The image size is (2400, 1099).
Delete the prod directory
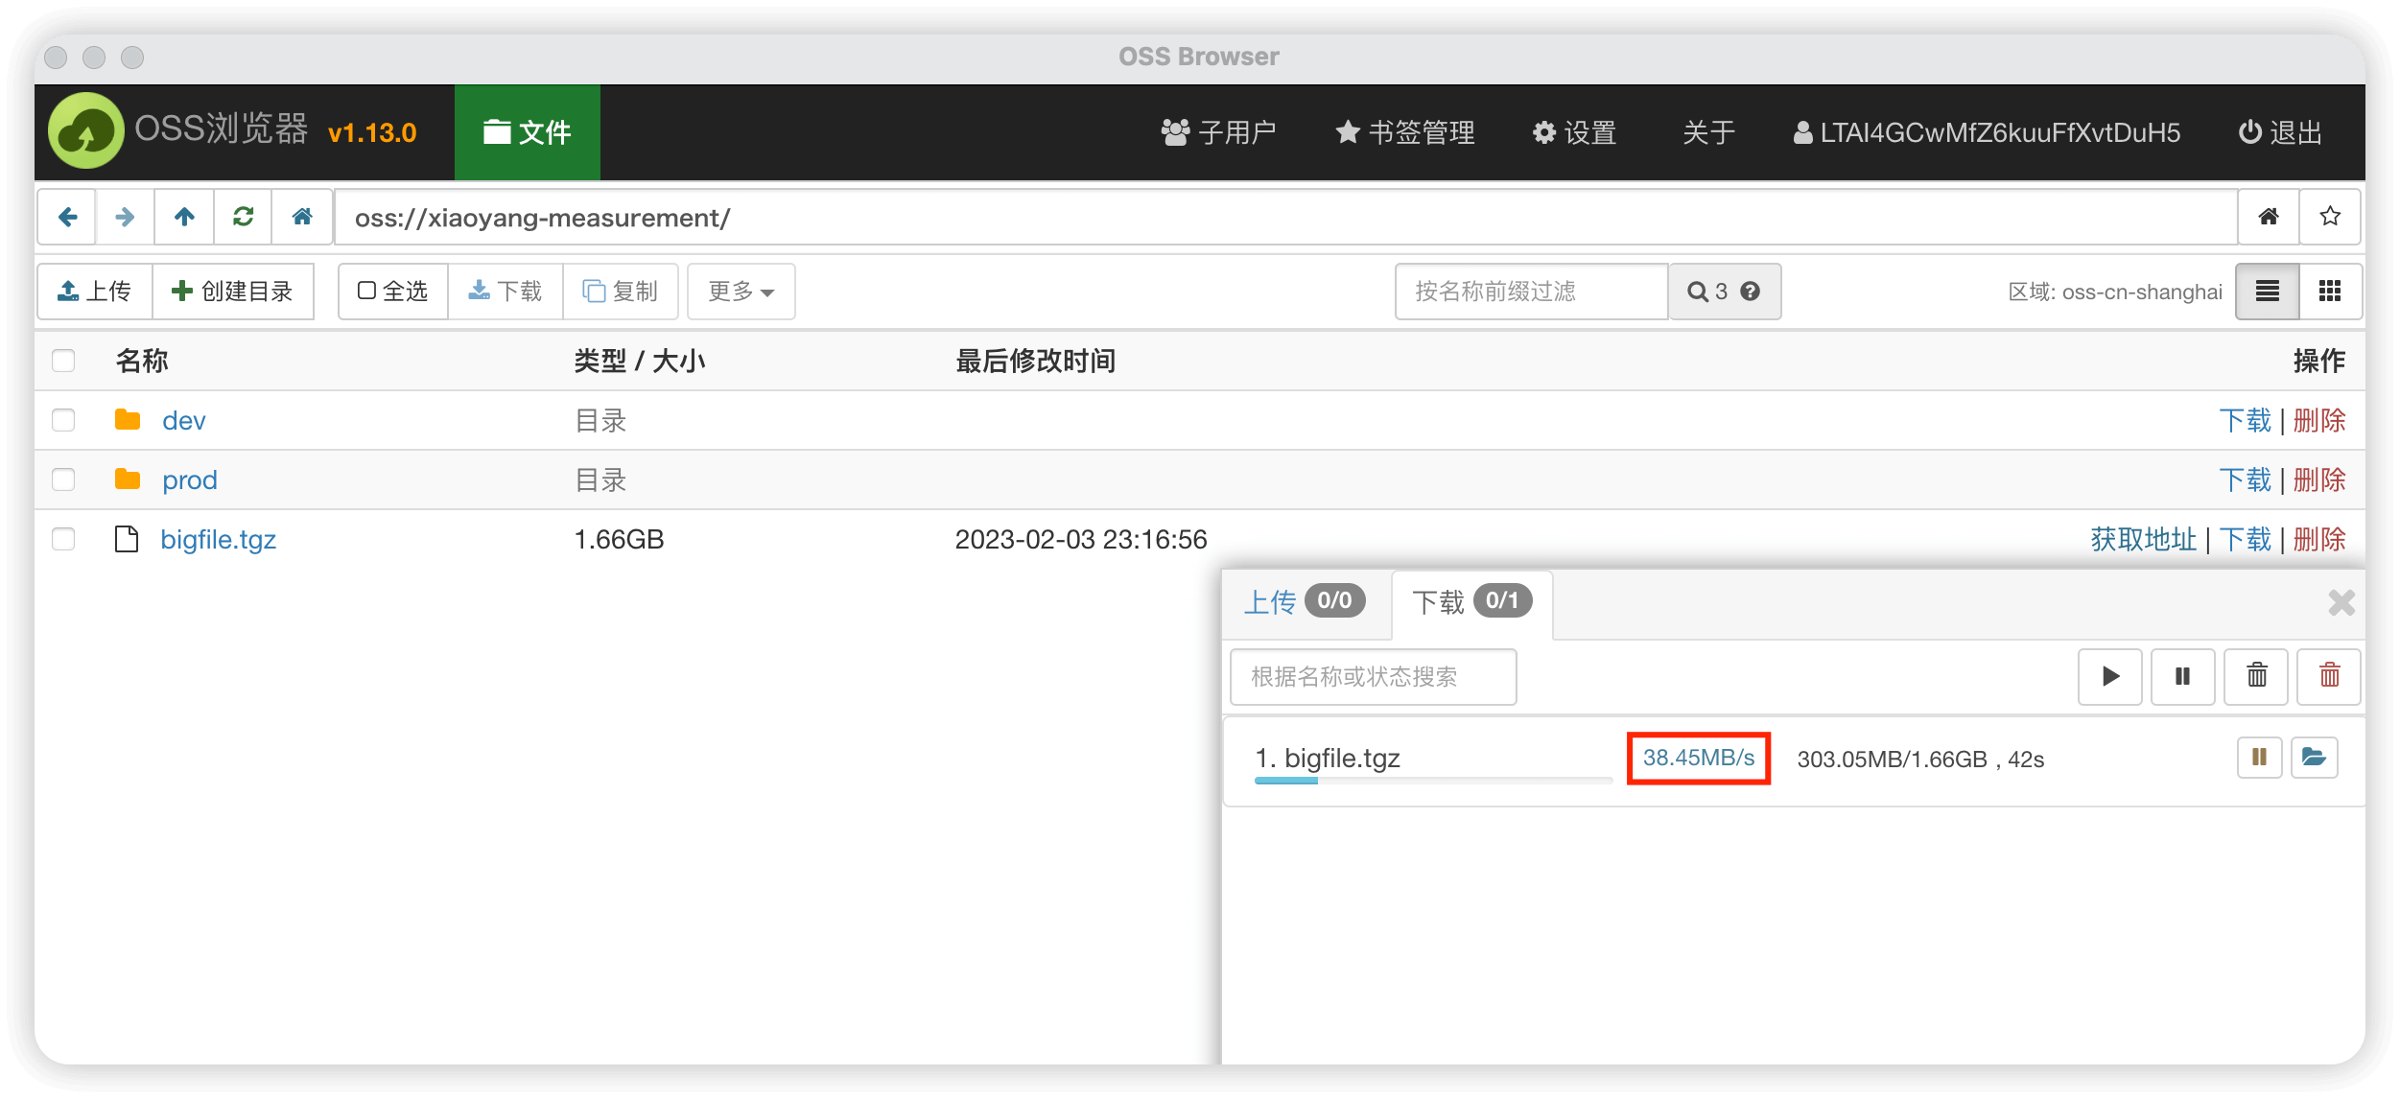[x=2319, y=479]
